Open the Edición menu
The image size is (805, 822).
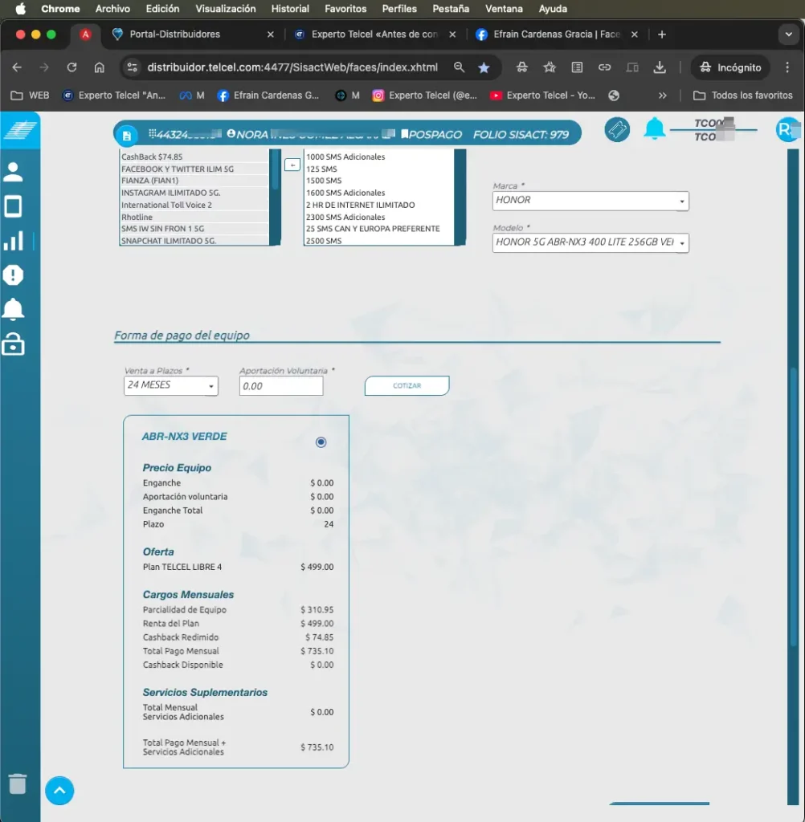pos(162,9)
